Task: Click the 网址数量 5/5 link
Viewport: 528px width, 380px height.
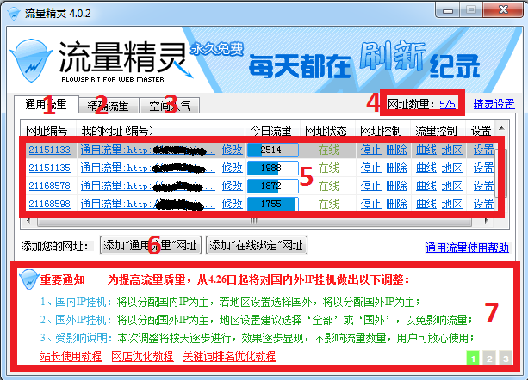Action: click(x=448, y=104)
